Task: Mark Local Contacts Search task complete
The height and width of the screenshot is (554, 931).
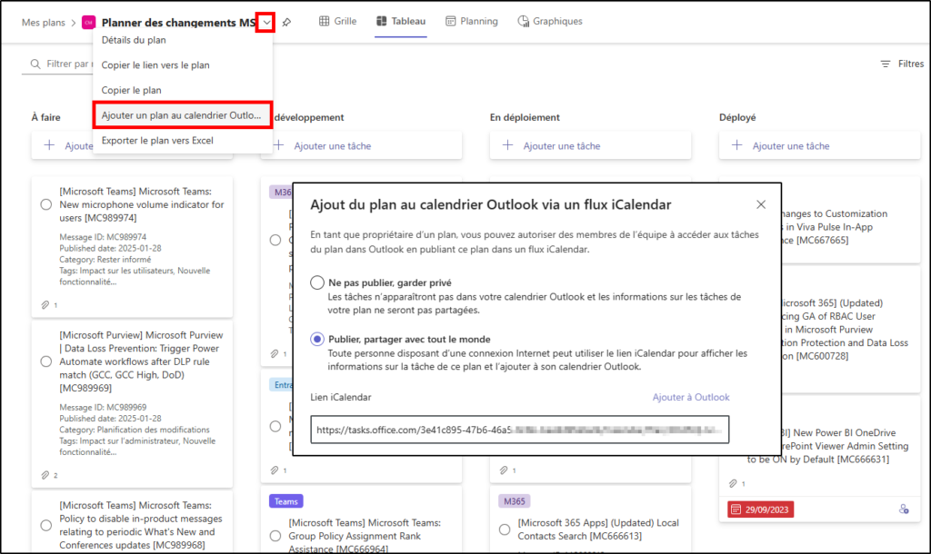Action: 505,529
